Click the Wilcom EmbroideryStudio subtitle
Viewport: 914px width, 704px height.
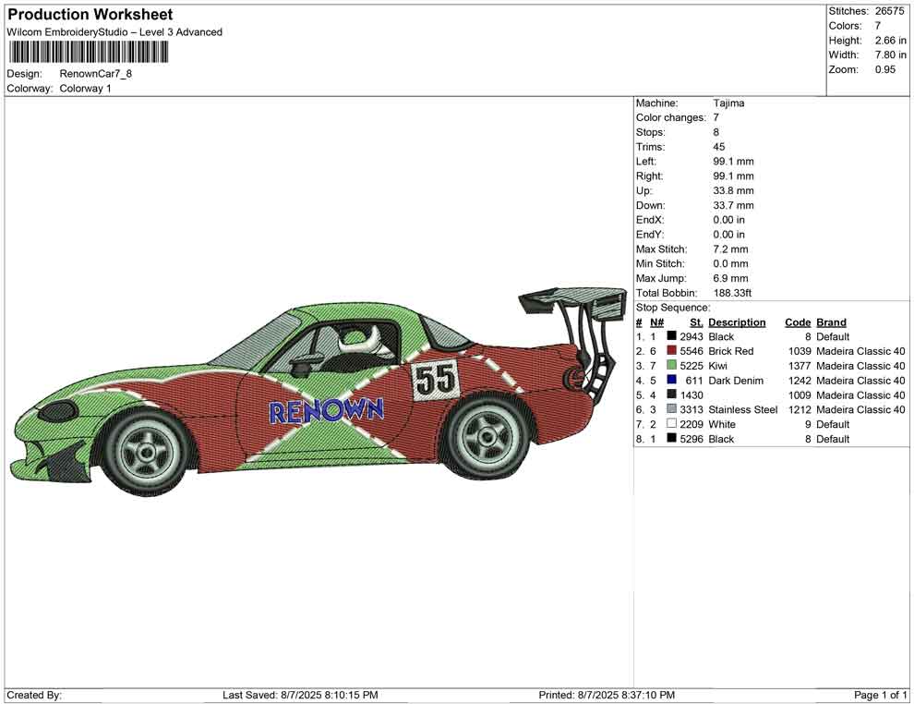(x=114, y=32)
